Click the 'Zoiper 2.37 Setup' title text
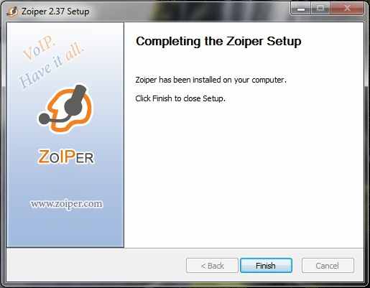370x288 pixels. (55, 11)
